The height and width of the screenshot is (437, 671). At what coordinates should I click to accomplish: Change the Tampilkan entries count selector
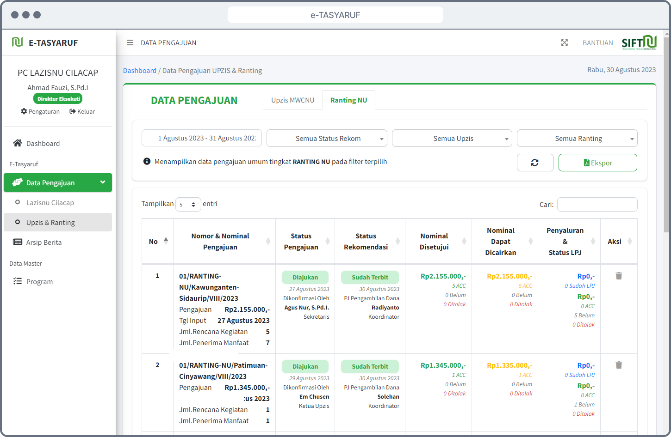pos(188,204)
